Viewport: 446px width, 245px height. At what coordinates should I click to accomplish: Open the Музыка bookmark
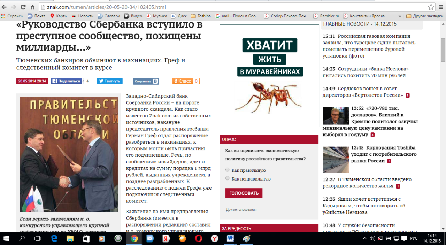(x=156, y=16)
